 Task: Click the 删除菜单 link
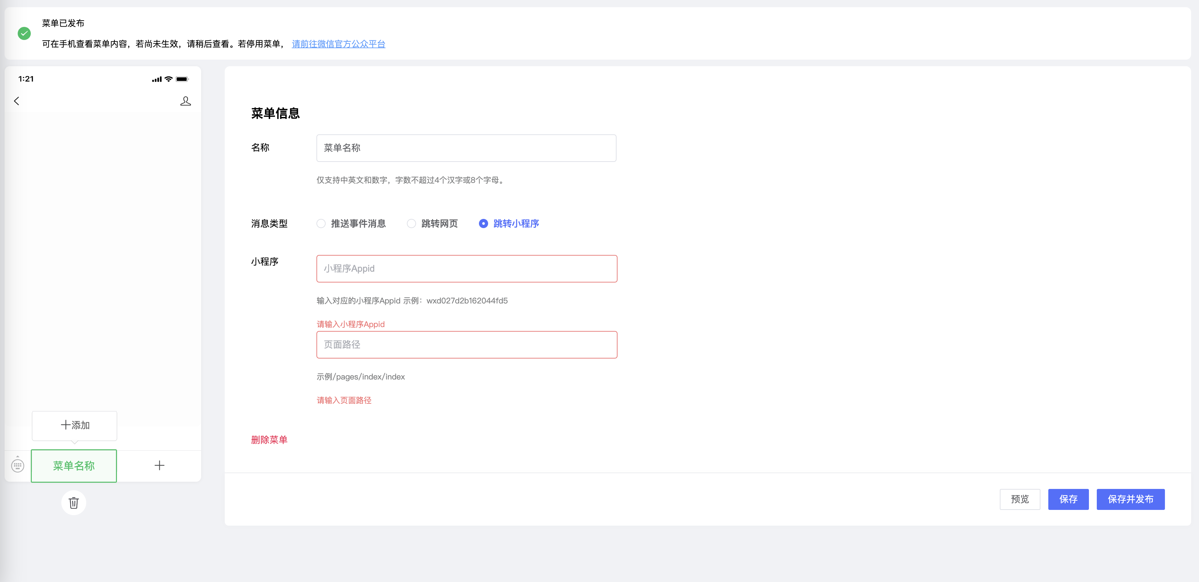[x=269, y=439]
